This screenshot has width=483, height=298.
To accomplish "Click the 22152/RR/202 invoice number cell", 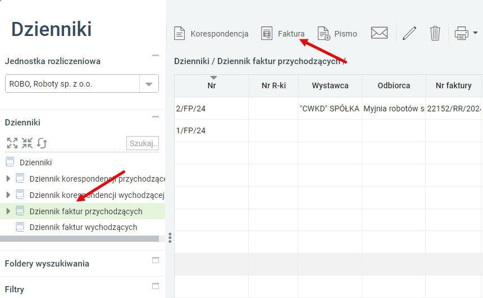I will click(x=454, y=109).
